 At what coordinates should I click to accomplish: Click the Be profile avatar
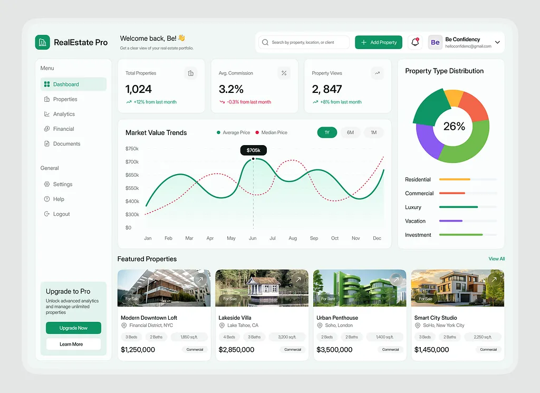pos(435,42)
